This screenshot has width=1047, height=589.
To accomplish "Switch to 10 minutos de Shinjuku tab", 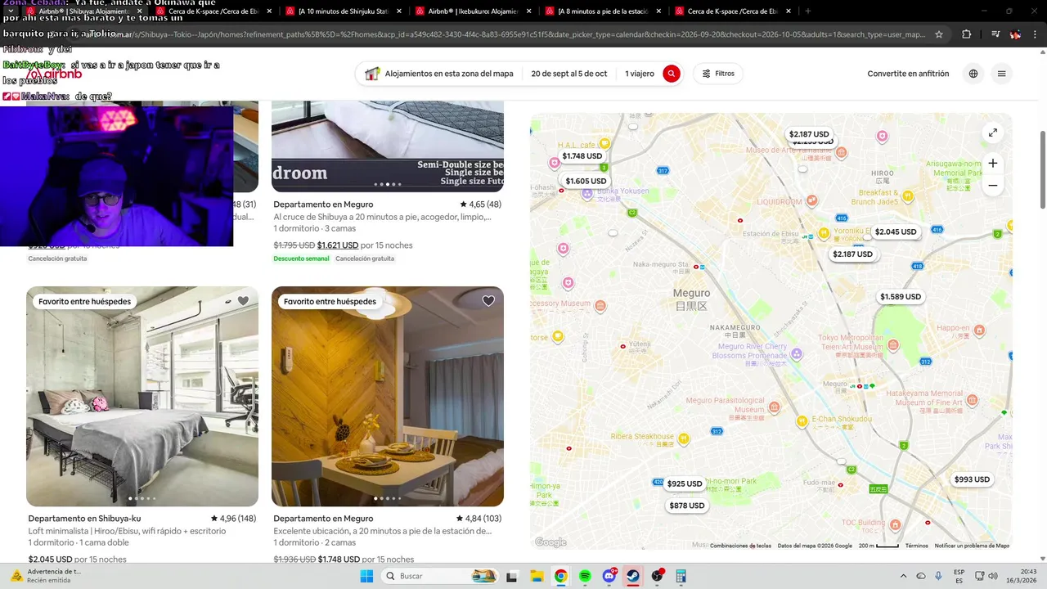I will pos(344,11).
